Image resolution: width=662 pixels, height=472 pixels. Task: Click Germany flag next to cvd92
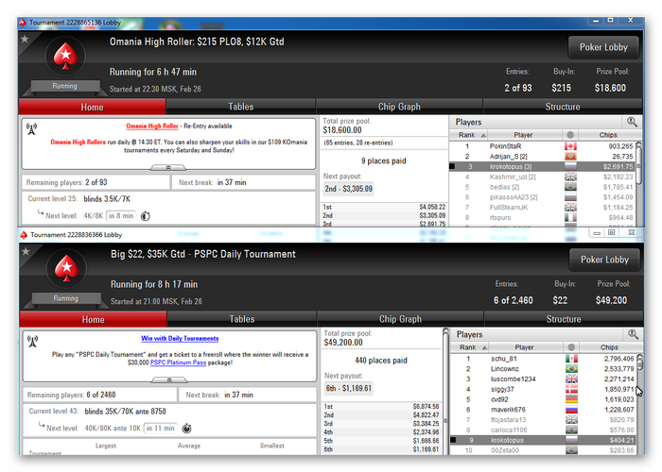point(571,399)
